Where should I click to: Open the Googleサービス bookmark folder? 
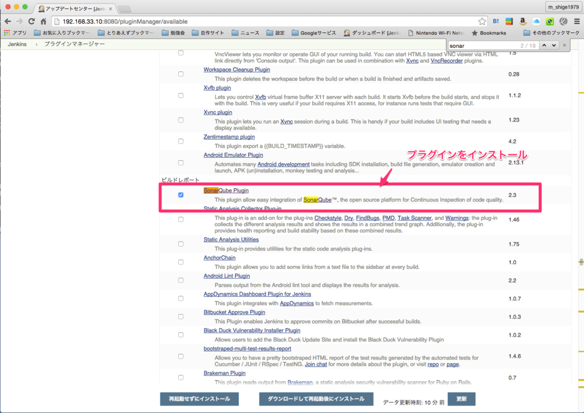tap(314, 32)
